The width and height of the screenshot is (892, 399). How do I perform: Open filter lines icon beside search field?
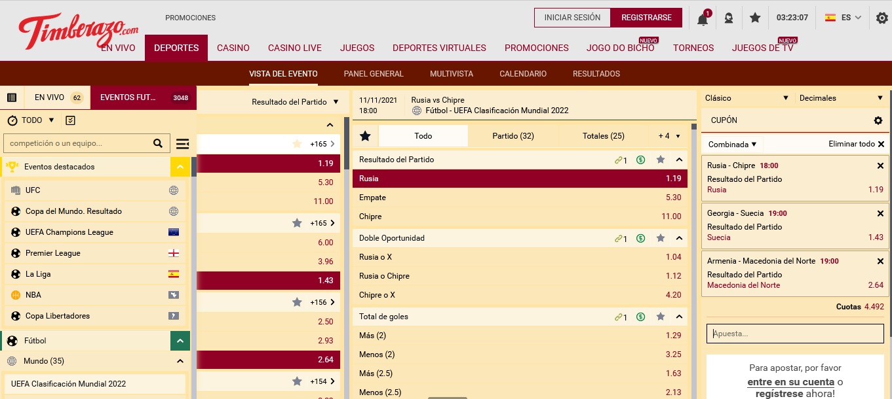[x=183, y=143]
